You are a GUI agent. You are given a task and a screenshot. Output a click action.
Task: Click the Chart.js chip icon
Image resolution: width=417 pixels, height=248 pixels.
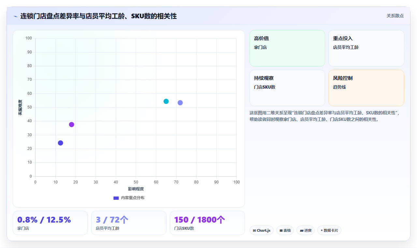tap(254, 230)
